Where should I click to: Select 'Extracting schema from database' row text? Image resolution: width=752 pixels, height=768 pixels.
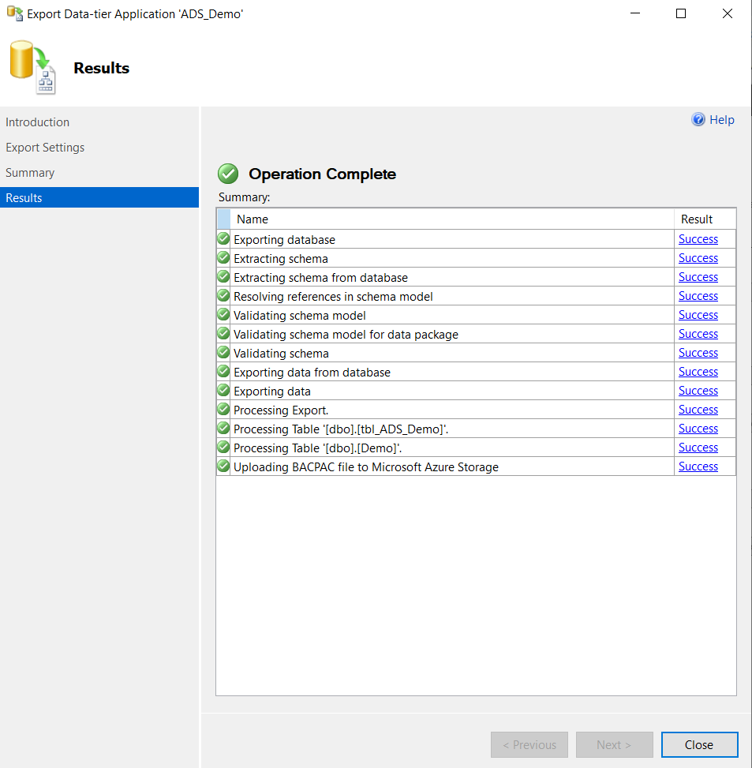[x=320, y=278]
